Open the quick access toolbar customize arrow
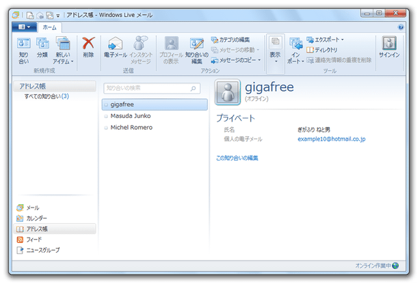This screenshot has width=420, height=284. [58, 16]
